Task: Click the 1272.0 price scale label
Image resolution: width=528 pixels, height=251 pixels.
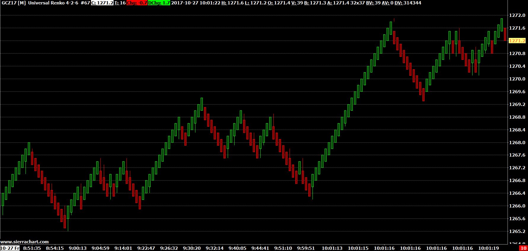Action: (x=517, y=15)
